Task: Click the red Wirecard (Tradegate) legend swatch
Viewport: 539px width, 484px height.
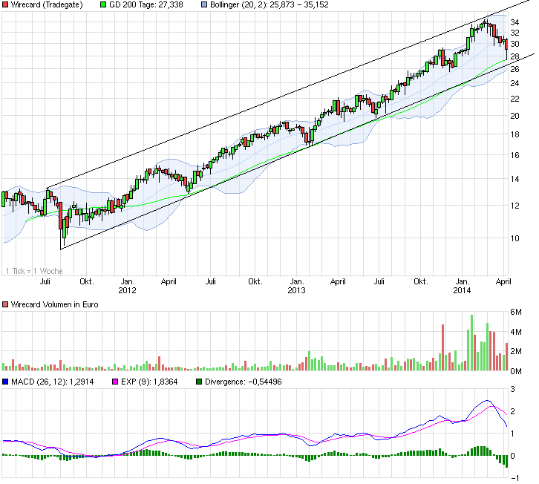Action: point(5,4)
